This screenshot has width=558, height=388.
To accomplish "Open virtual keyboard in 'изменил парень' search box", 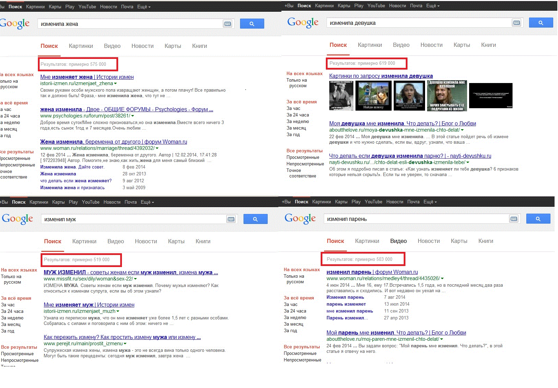I will pyautogui.click(x=514, y=219).
